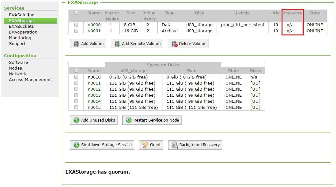Click the Grant button label
The width and height of the screenshot is (336, 187).
155,145
